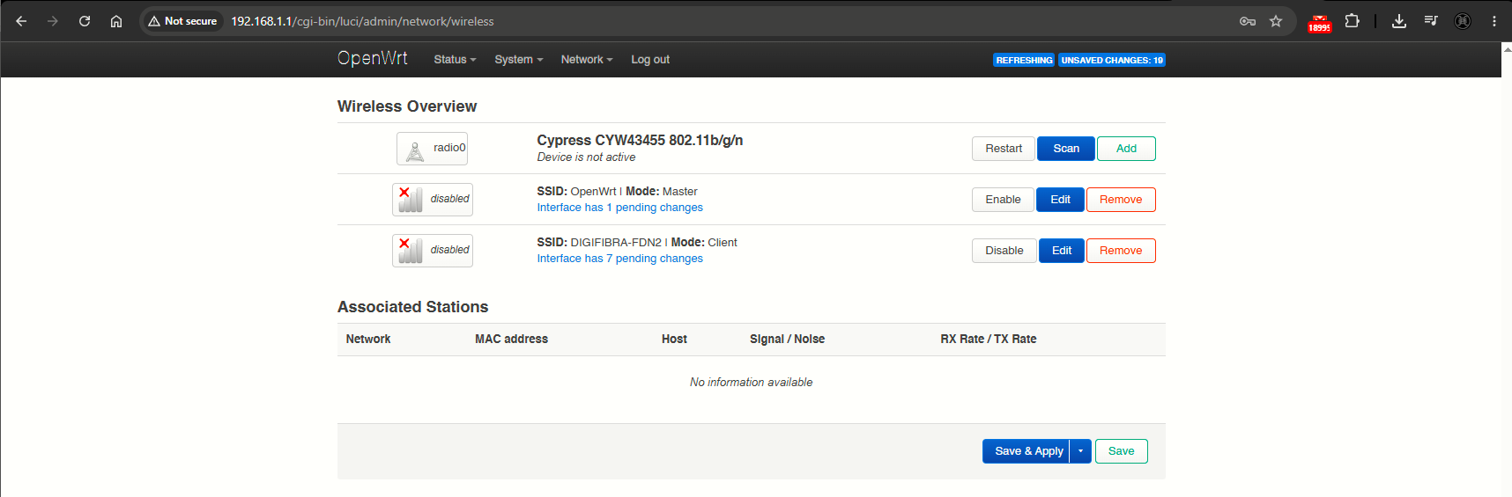Open Chrome three-dot menu

[1494, 21]
